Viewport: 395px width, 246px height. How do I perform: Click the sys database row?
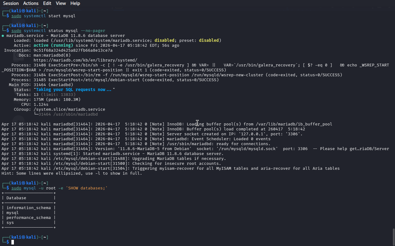point(10,223)
